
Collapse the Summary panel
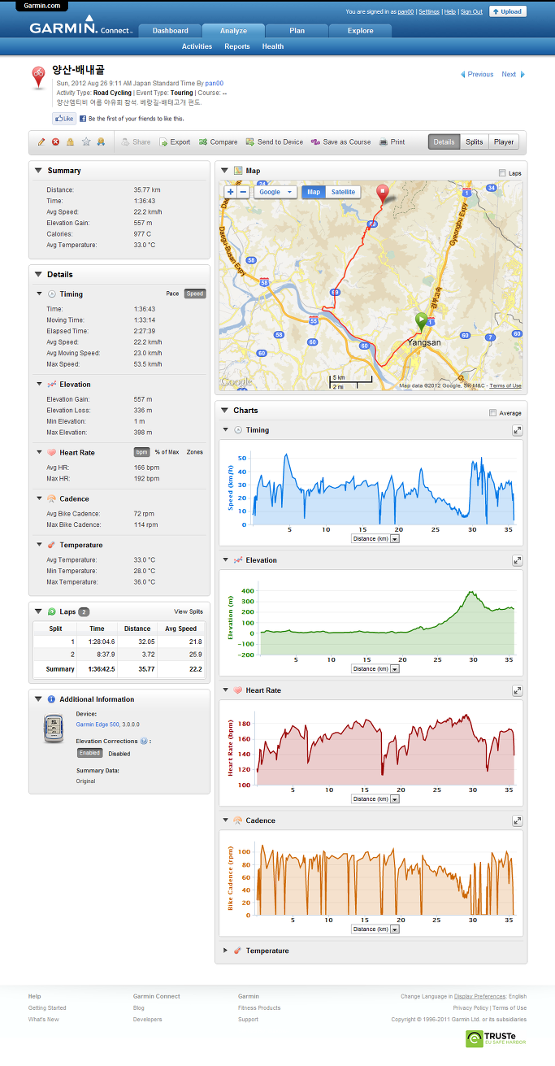[38, 171]
